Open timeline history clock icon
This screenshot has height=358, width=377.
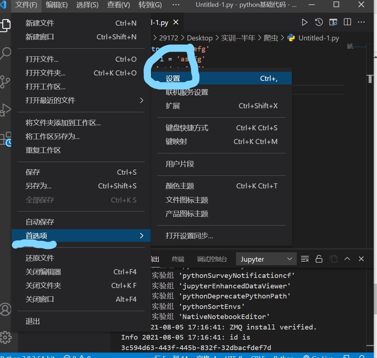click(x=319, y=22)
